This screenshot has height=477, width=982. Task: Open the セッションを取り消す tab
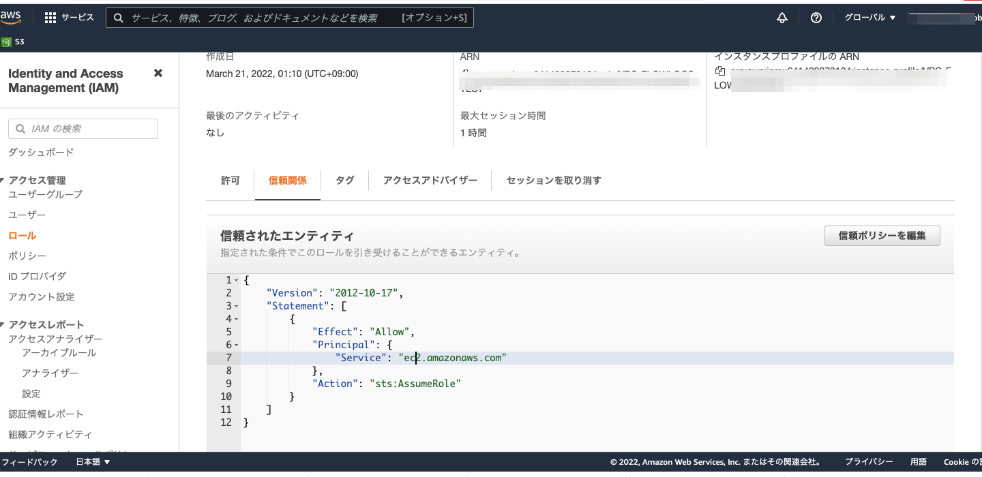tap(554, 181)
